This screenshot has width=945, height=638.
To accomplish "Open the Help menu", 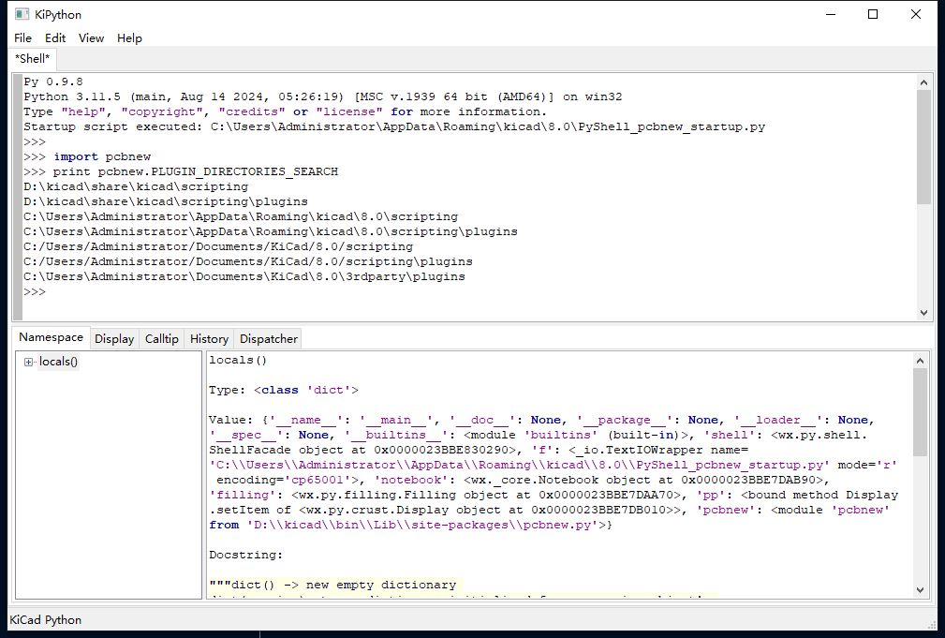I will coord(129,38).
